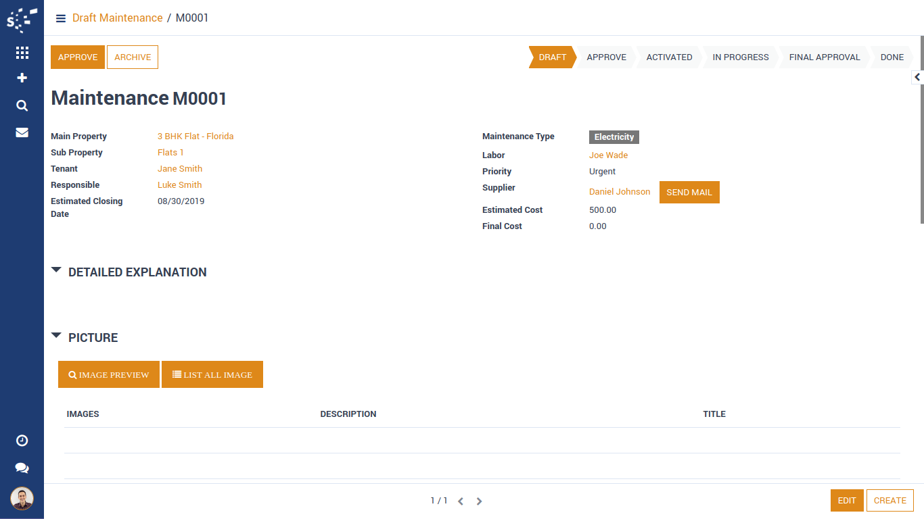Image resolution: width=924 pixels, height=519 pixels.
Task: Select the In Progress status stage
Action: tap(740, 57)
